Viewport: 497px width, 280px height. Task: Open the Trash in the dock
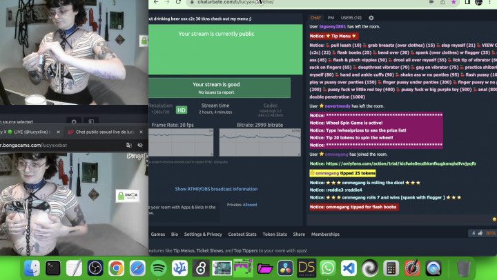[463, 268]
